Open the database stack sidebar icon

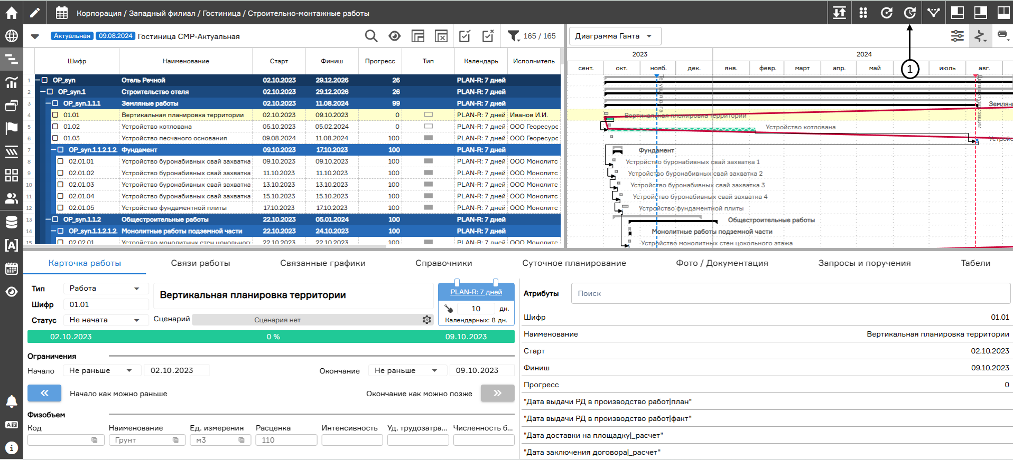pos(11,222)
